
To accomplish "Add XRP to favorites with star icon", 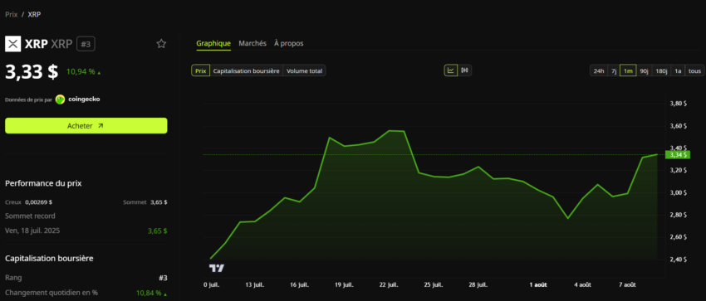I will 161,44.
